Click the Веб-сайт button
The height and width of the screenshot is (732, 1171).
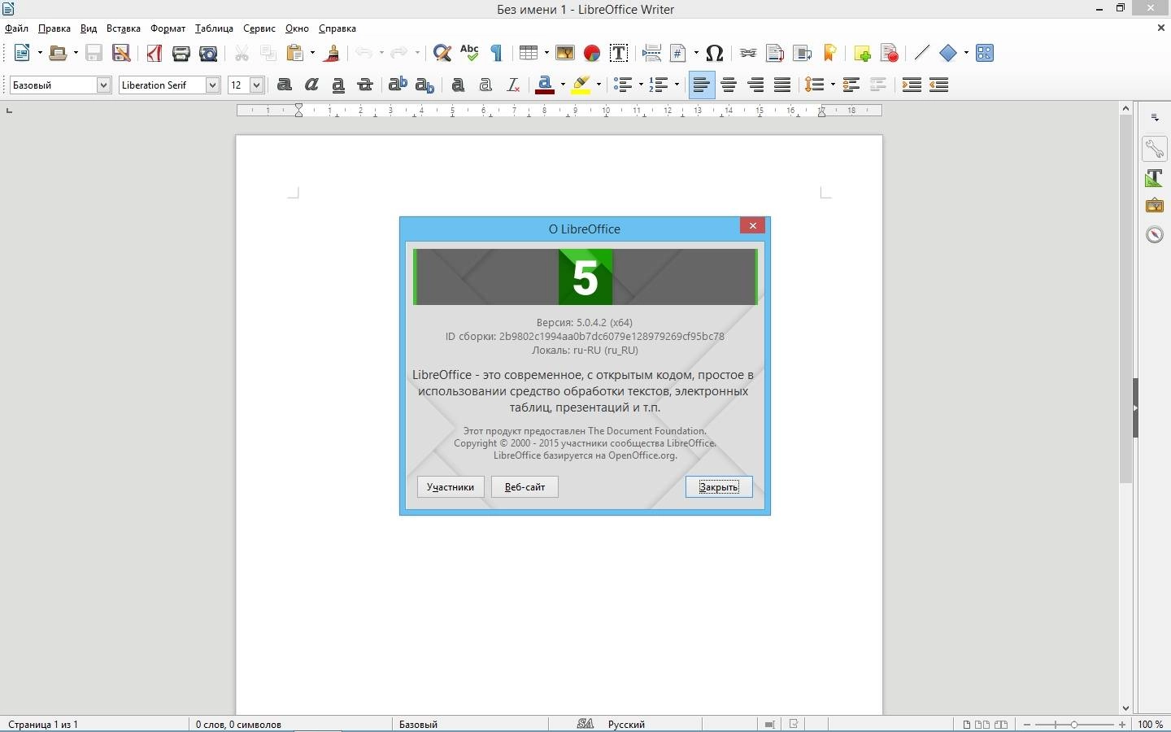point(525,487)
